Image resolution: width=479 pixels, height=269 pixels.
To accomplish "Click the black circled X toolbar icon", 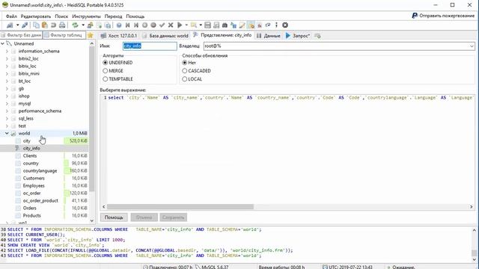I will [285, 25].
